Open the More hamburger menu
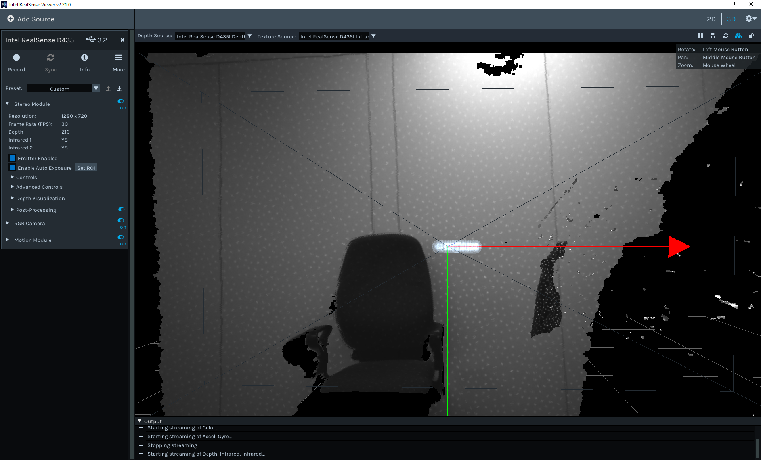Screen dimensions: 761x460 [x=119, y=57]
